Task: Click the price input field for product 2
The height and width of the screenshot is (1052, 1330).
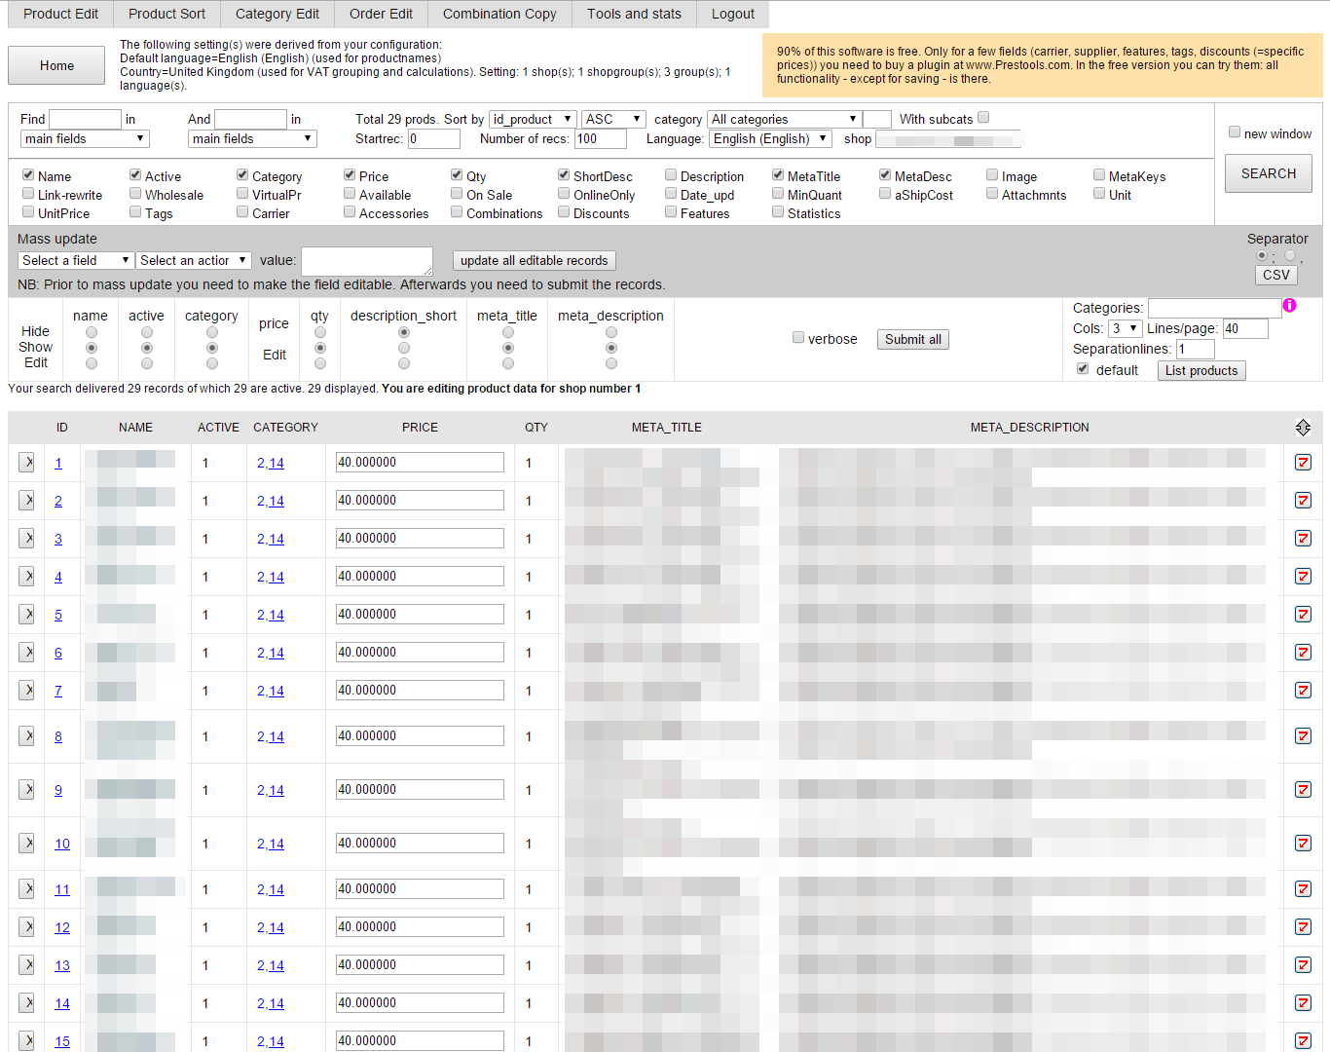Action: click(x=420, y=501)
